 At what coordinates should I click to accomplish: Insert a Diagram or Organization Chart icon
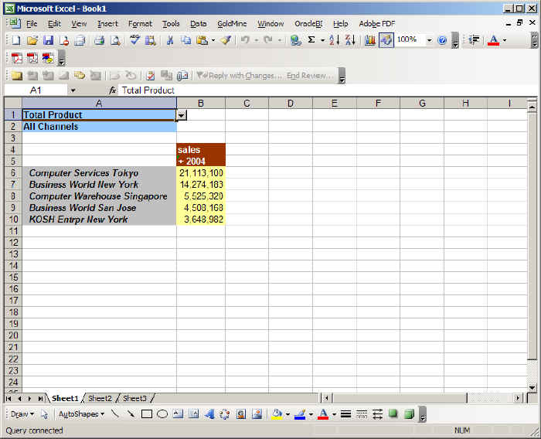(225, 413)
